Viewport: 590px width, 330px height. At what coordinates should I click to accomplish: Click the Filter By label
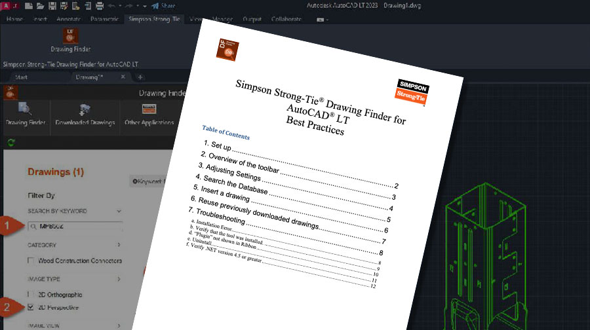(x=41, y=195)
